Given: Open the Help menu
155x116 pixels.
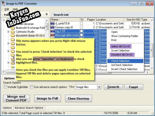Looking at the screenshot, I should point(15,9).
